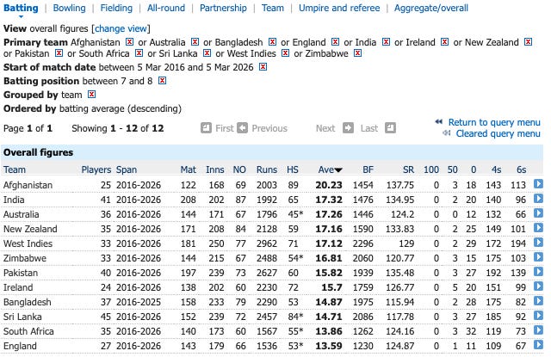Sort table by BF column
Viewport: 551px width, 357px height.
368,169
